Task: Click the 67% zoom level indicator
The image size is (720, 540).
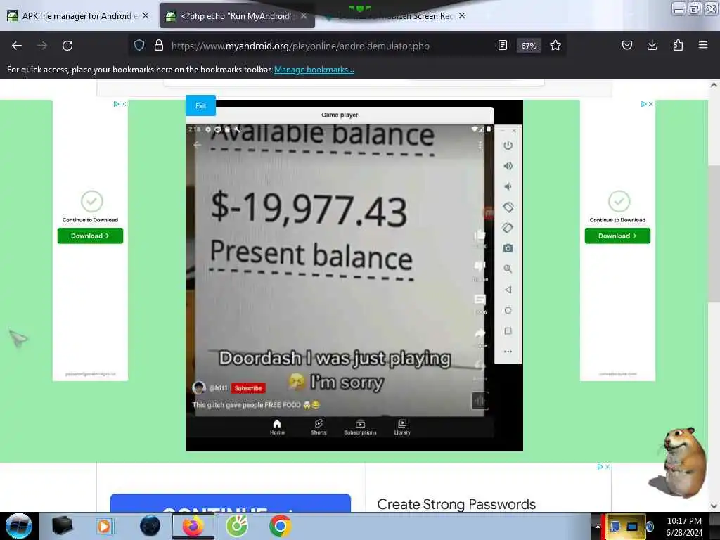Action: [529, 46]
